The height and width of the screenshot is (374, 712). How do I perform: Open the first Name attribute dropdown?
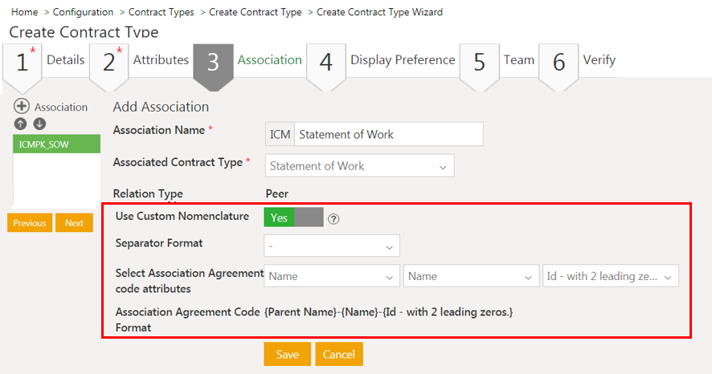click(332, 276)
